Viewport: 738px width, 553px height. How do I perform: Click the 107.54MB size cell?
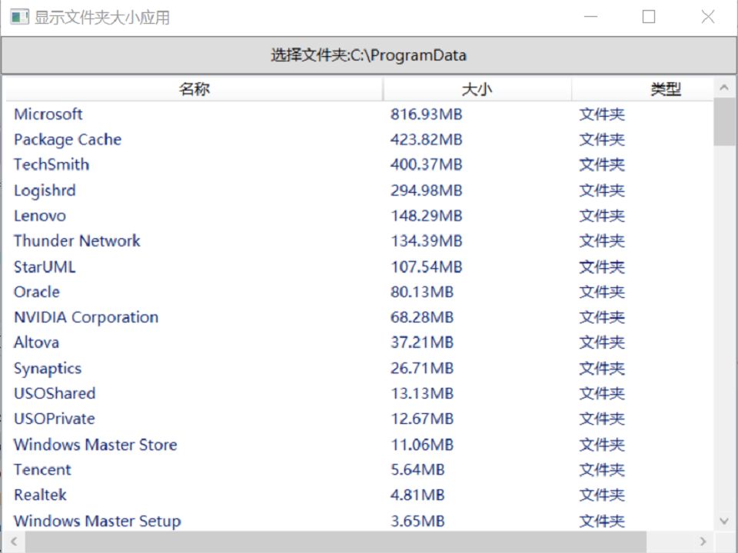(427, 267)
